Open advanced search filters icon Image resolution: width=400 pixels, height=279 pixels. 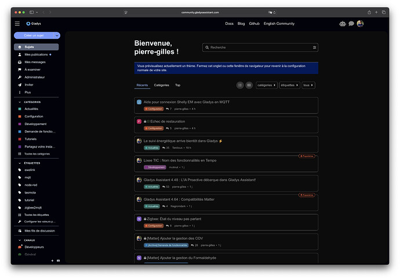pos(315,47)
